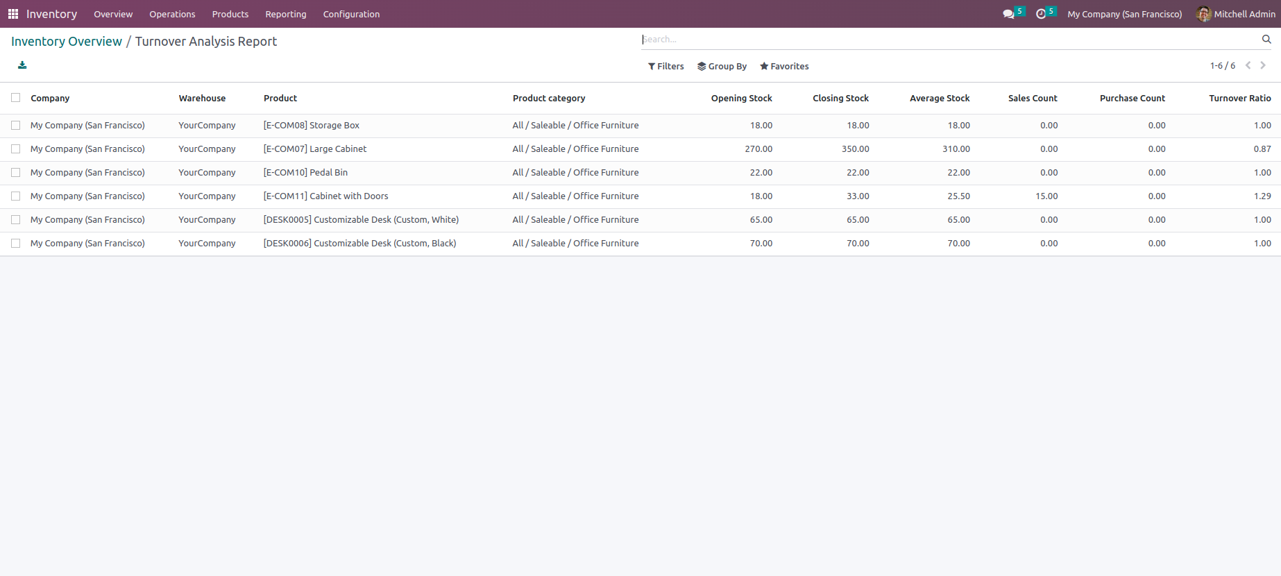Click the 0.87 turnover ratio value
Screen dimensions: 1281x576
(x=1262, y=149)
